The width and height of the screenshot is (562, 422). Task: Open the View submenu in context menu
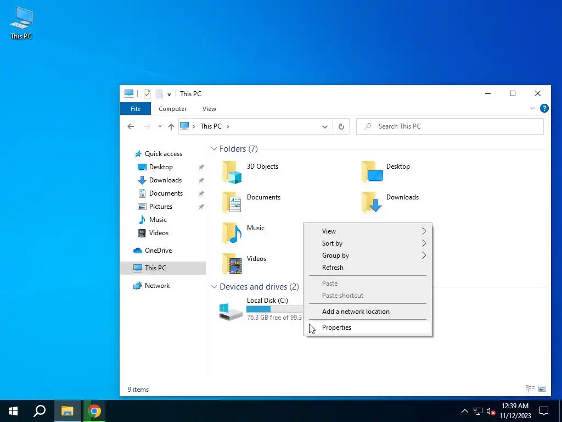(x=368, y=231)
